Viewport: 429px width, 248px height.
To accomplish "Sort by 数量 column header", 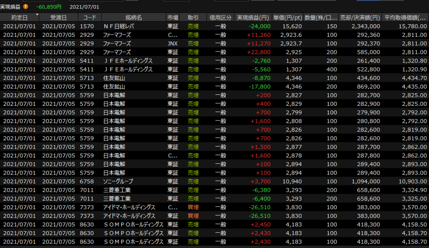I will pos(321,18).
